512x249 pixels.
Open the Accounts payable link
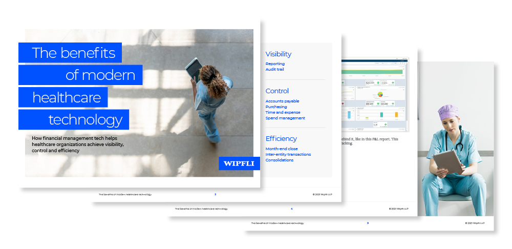click(x=282, y=101)
